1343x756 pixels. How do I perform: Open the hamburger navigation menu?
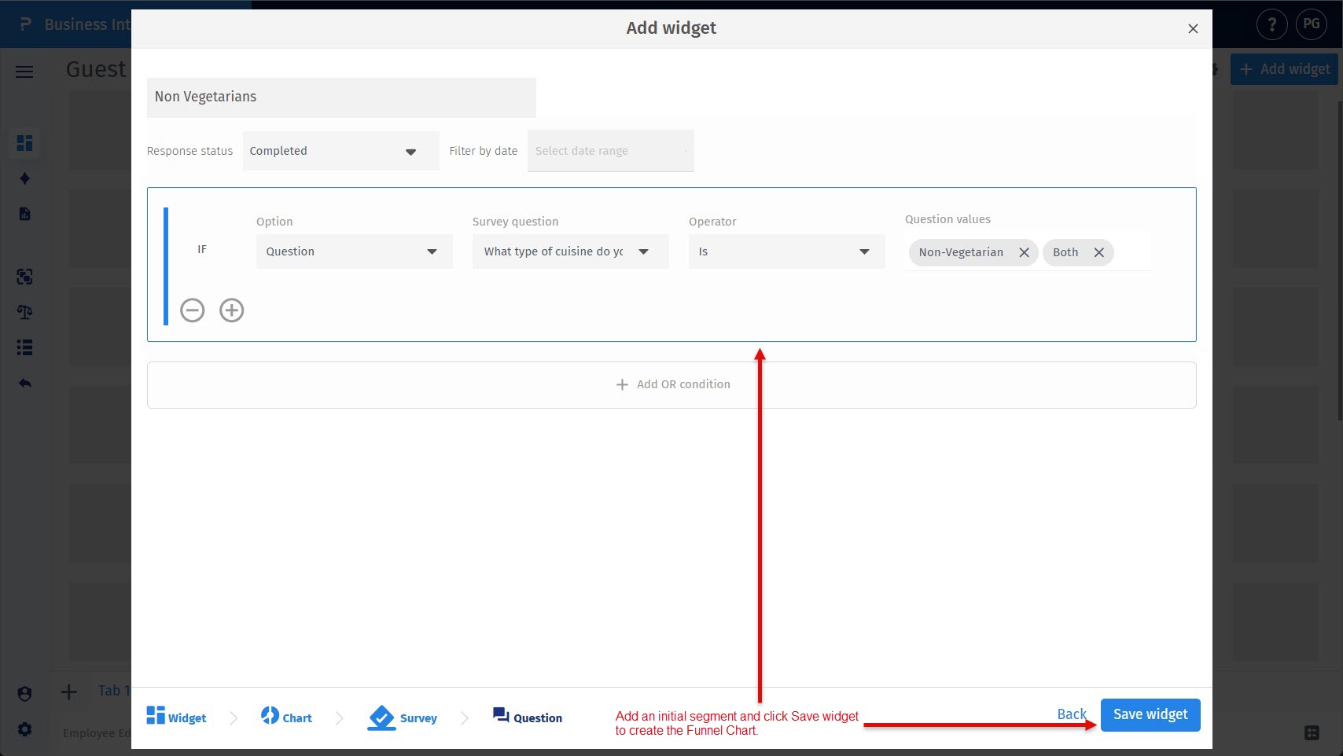pyautogui.click(x=24, y=72)
